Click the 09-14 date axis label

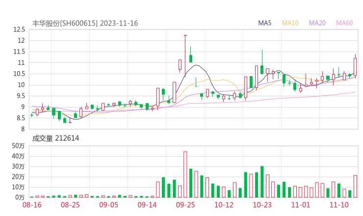pos(147,205)
